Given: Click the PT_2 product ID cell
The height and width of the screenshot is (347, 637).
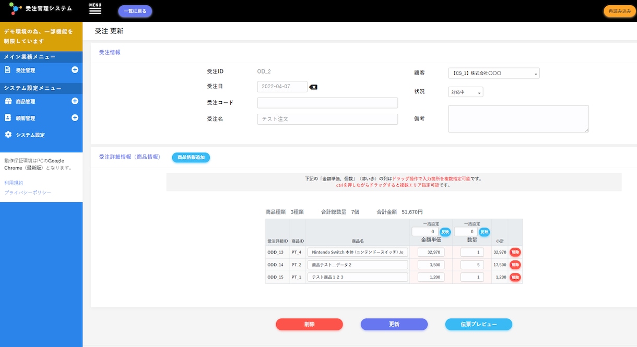Looking at the screenshot, I should (298, 265).
